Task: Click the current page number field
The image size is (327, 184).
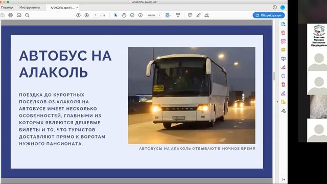Action: [96, 15]
